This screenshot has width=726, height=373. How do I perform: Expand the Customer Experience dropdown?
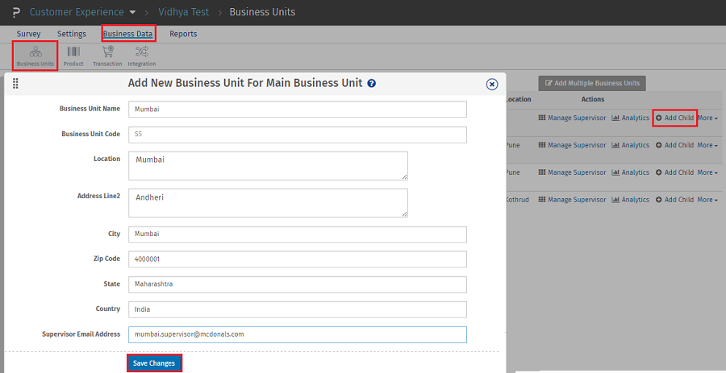(x=83, y=12)
